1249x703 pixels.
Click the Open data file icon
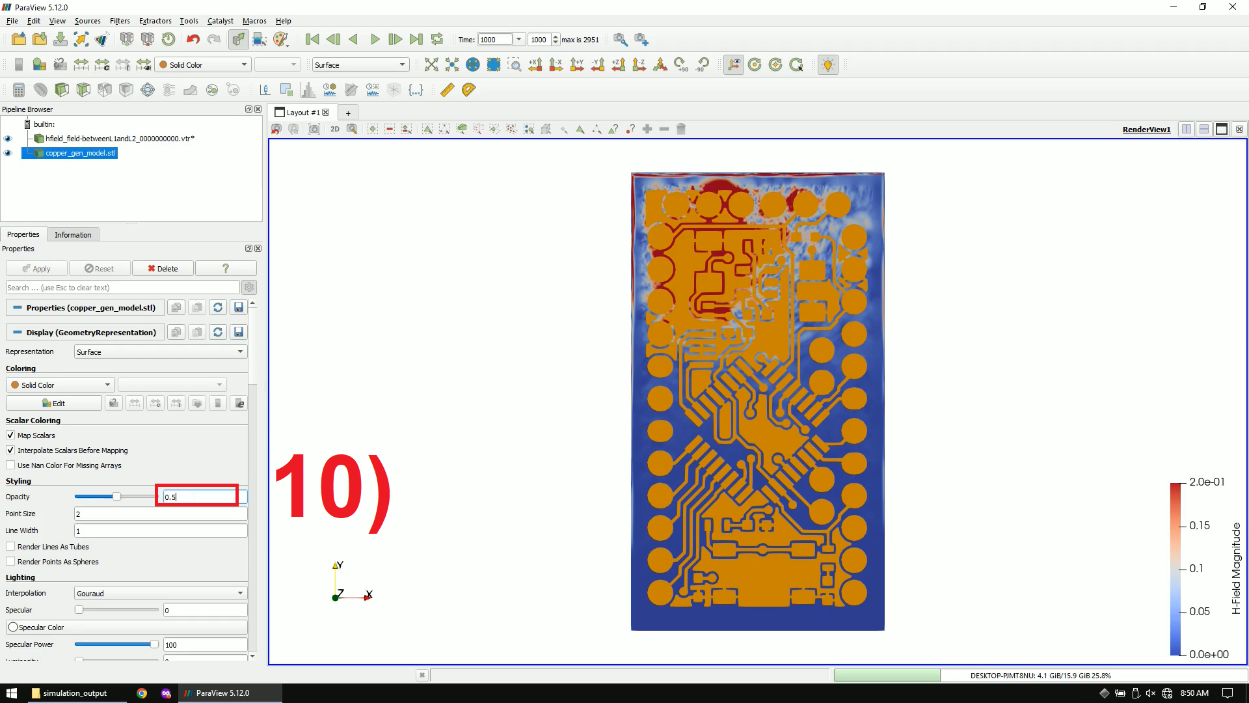pyautogui.click(x=18, y=38)
